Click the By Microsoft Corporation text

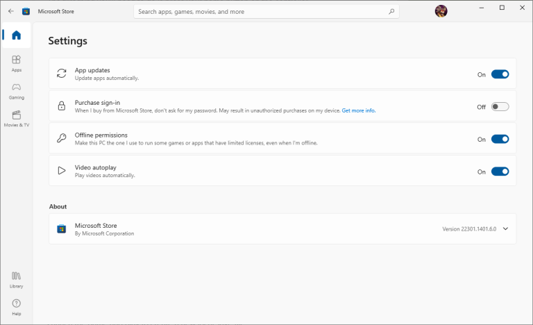(104, 233)
